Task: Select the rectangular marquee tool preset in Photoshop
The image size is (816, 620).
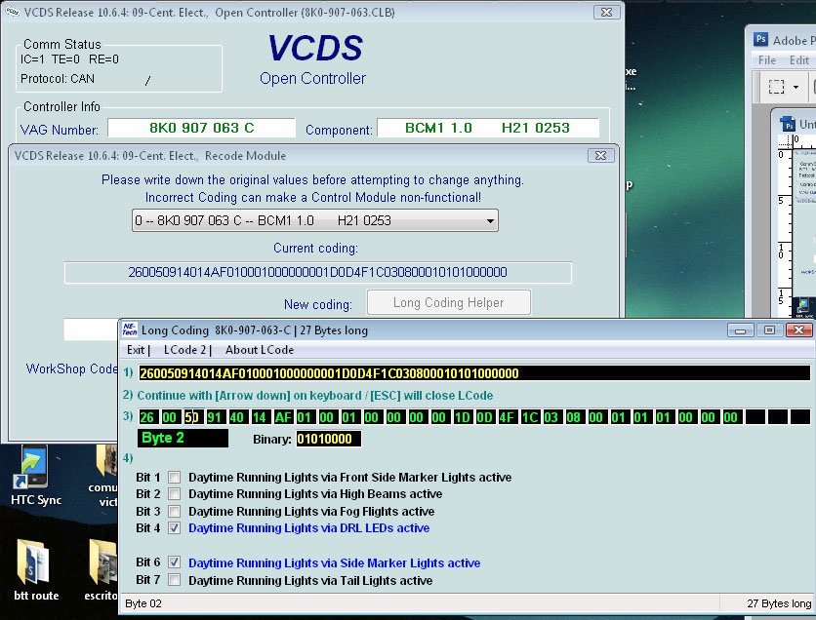Action: (x=776, y=86)
